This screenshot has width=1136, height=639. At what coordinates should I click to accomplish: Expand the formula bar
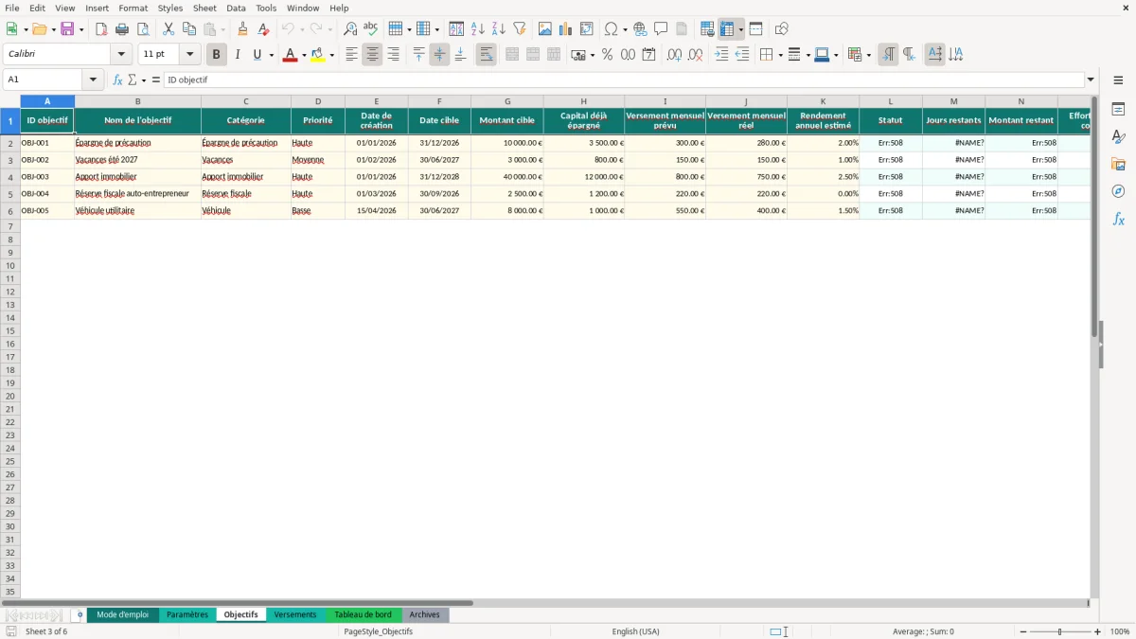(x=1091, y=80)
